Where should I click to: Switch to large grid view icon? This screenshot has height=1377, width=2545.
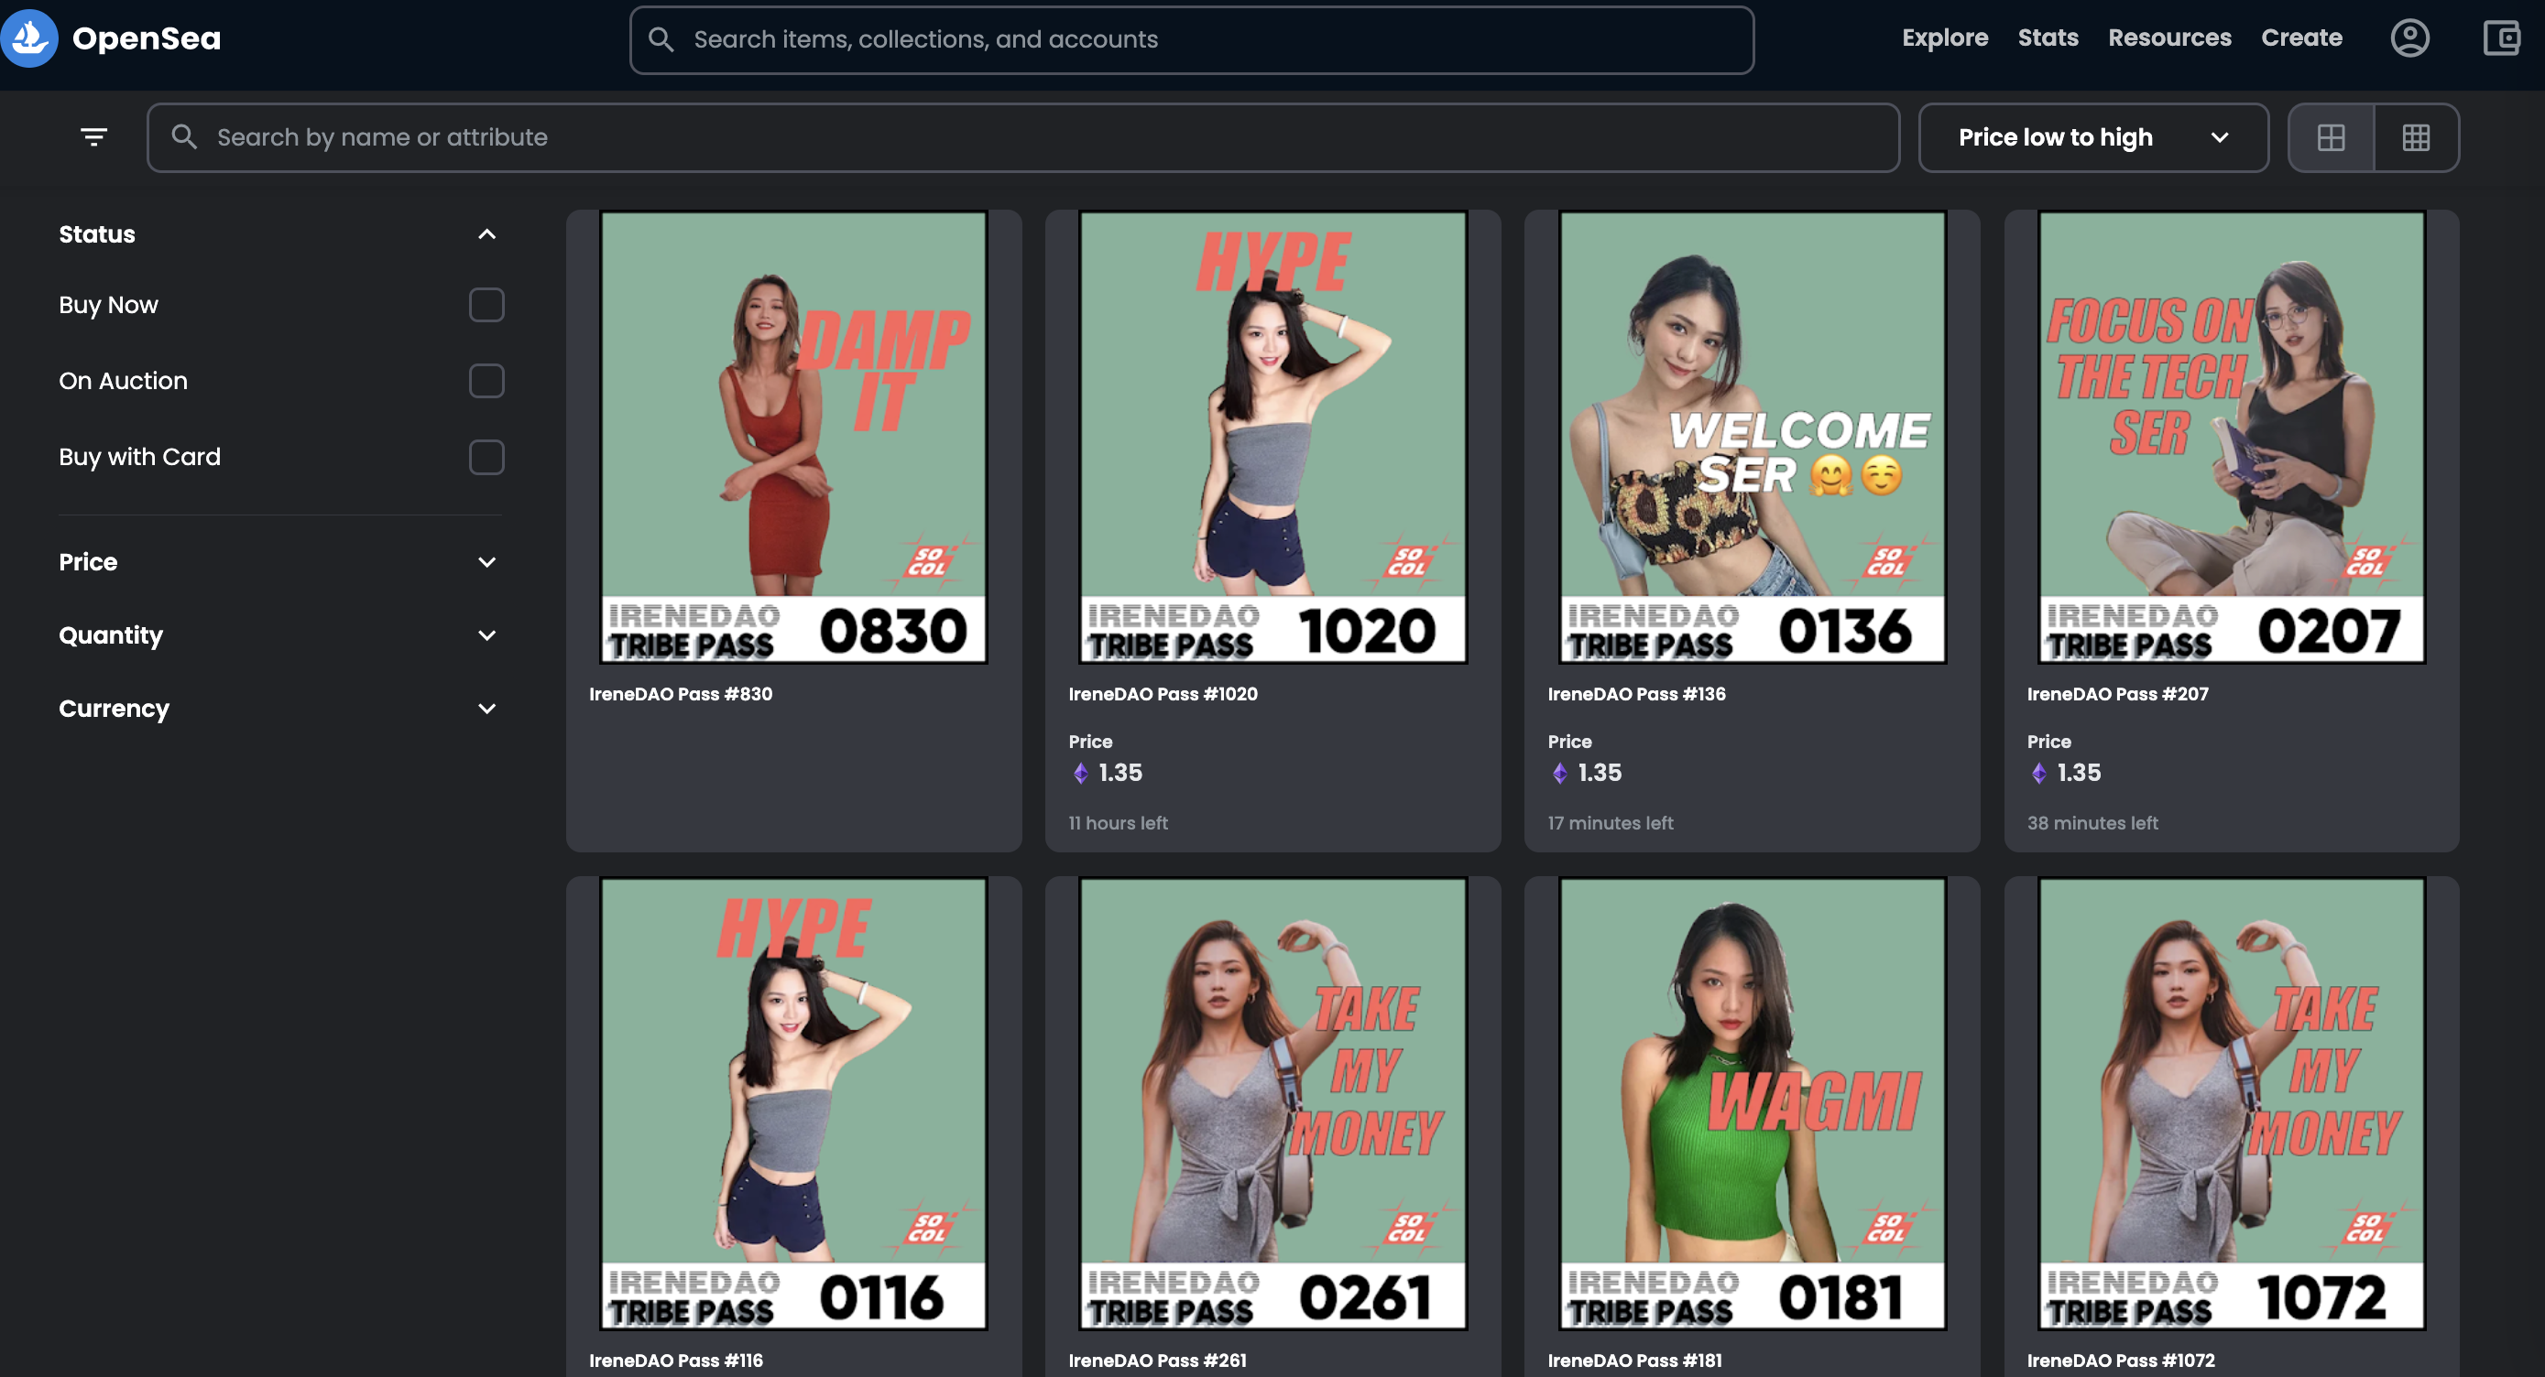tap(2331, 137)
